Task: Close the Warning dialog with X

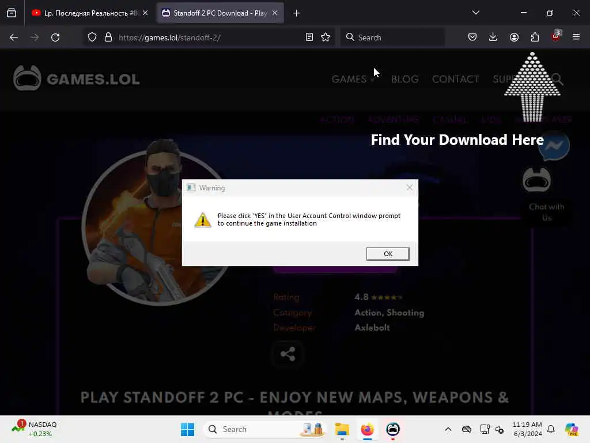Action: 410,187
